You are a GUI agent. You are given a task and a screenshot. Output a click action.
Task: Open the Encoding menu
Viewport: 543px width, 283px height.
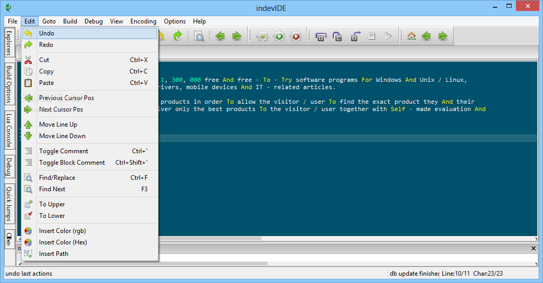coord(143,21)
